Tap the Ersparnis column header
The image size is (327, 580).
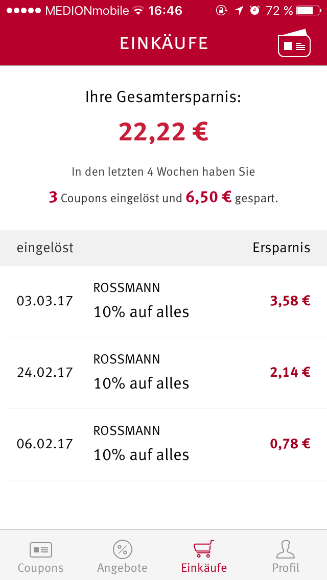(282, 248)
